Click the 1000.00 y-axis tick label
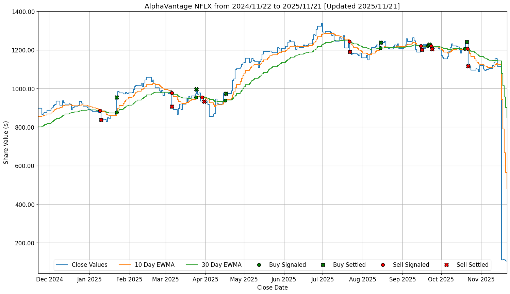This screenshot has height=294, width=510. tap(24, 89)
